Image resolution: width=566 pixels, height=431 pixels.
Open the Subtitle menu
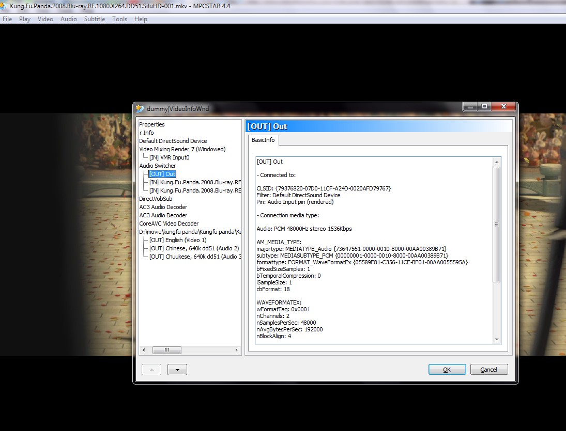pyautogui.click(x=95, y=19)
